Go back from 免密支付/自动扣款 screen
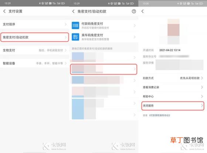Viewport: 207px width, 153px height. pyautogui.click(x=74, y=11)
